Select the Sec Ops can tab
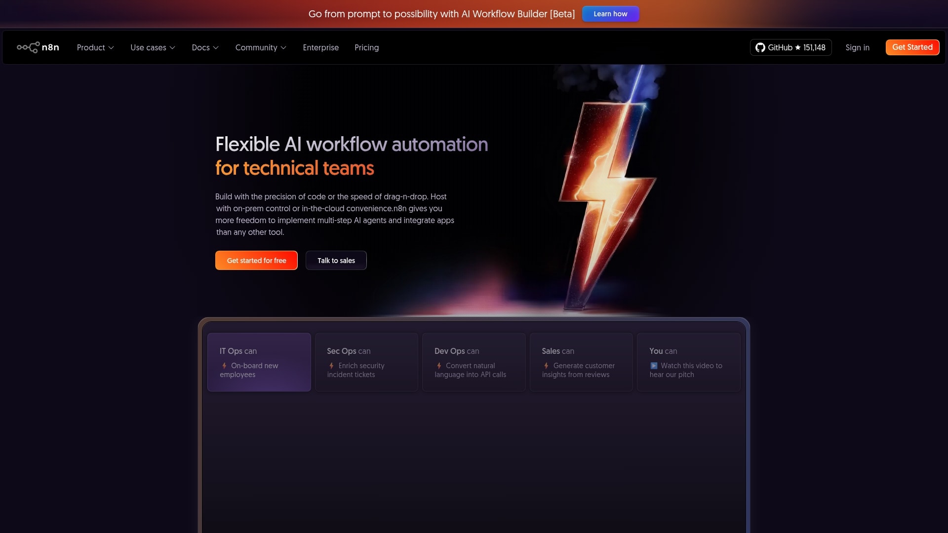The image size is (948, 533). click(x=366, y=362)
